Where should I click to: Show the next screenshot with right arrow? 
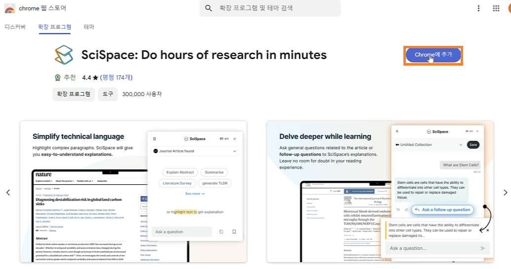coord(505,192)
